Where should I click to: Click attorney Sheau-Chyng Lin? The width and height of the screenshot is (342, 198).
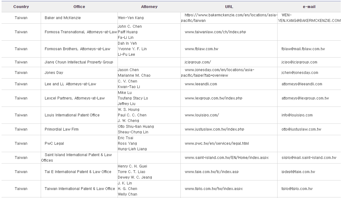tap(133, 132)
